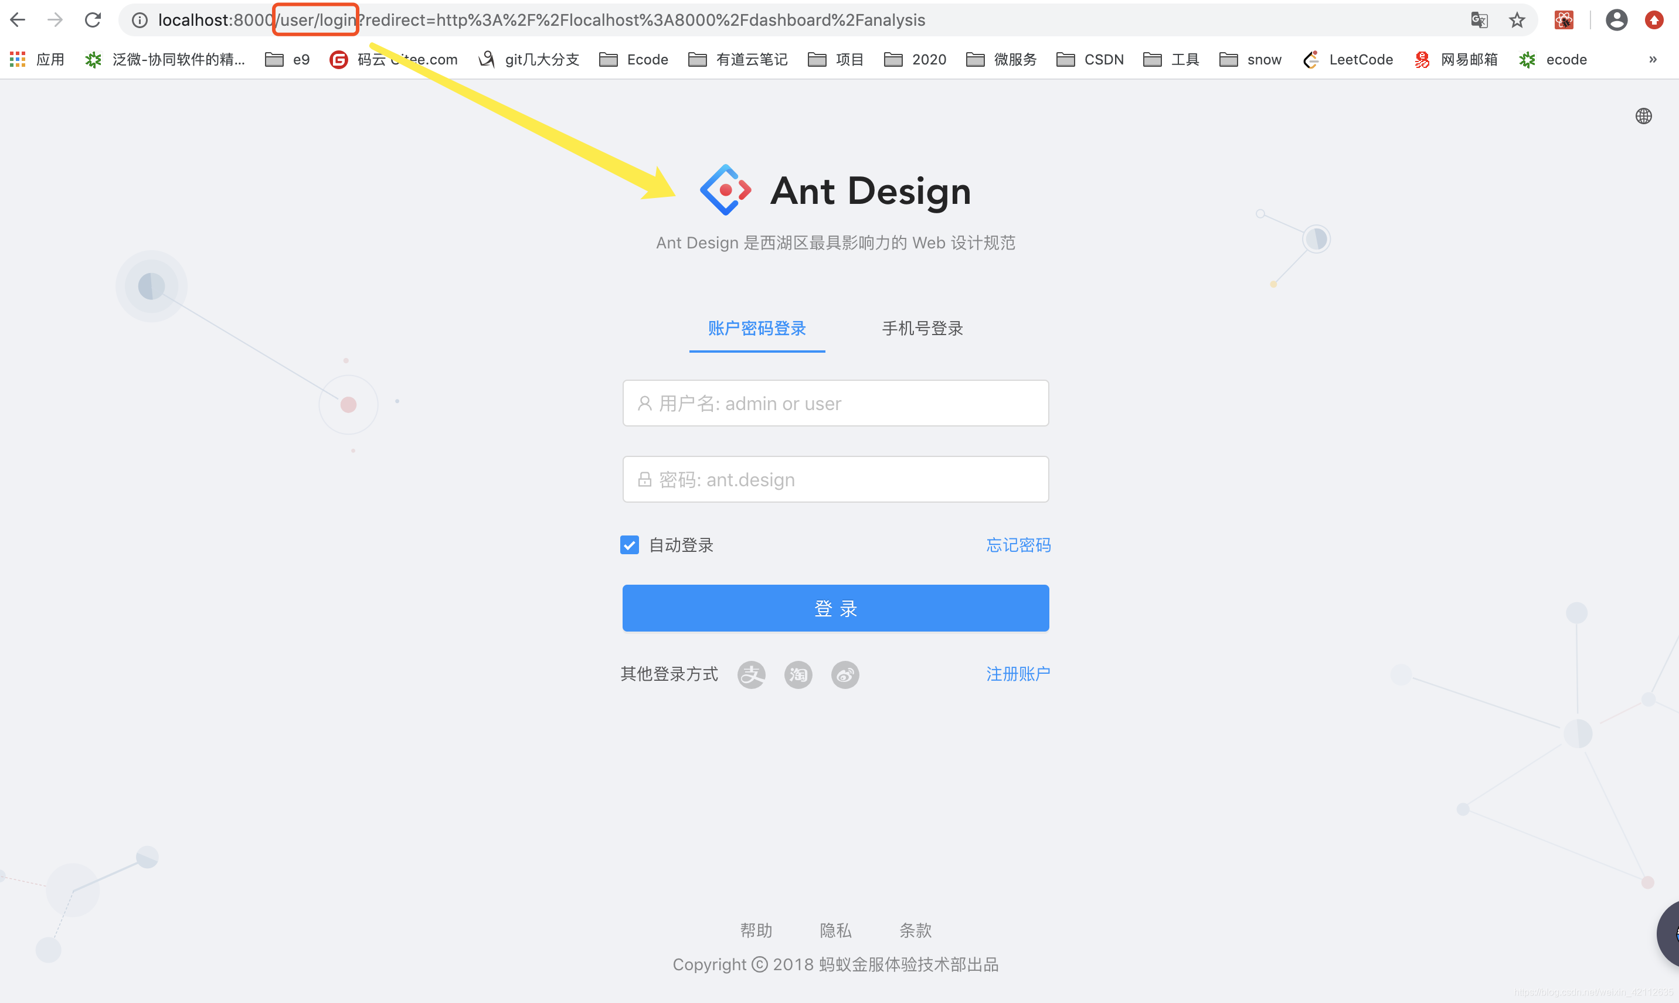Expand the hidden bookmarks chevron
Image resolution: width=1679 pixels, height=1003 pixels.
click(1653, 60)
